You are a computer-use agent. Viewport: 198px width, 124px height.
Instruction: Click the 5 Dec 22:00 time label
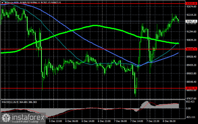[x=56, y=121]
